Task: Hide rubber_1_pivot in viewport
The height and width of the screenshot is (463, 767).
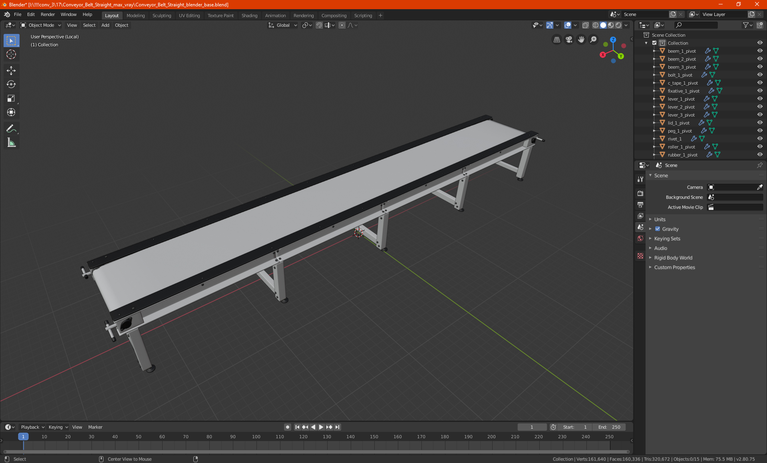Action: coord(760,155)
